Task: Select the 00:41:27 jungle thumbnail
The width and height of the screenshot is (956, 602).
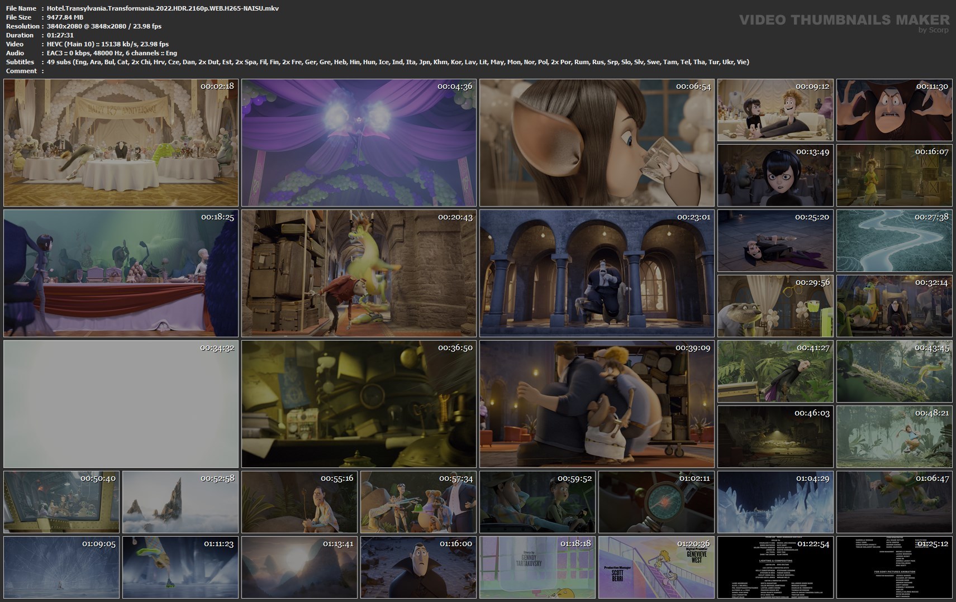Action: click(x=775, y=371)
